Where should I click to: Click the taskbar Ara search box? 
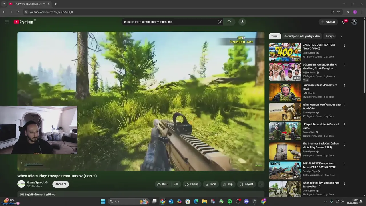pyautogui.click(x=129, y=201)
